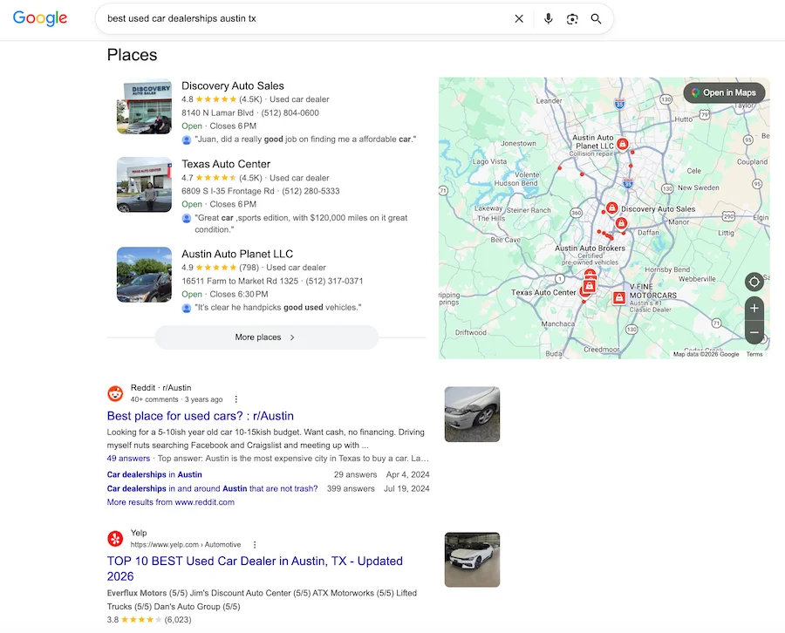Click Discovery Auto Sales phone (512) 804-0600
785x633 pixels.
290,112
